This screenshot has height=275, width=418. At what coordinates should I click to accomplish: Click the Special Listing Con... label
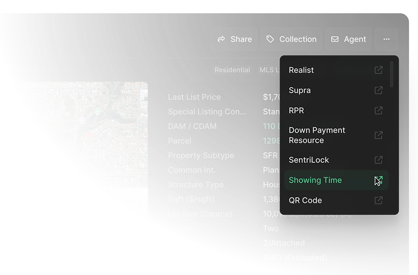point(207,111)
